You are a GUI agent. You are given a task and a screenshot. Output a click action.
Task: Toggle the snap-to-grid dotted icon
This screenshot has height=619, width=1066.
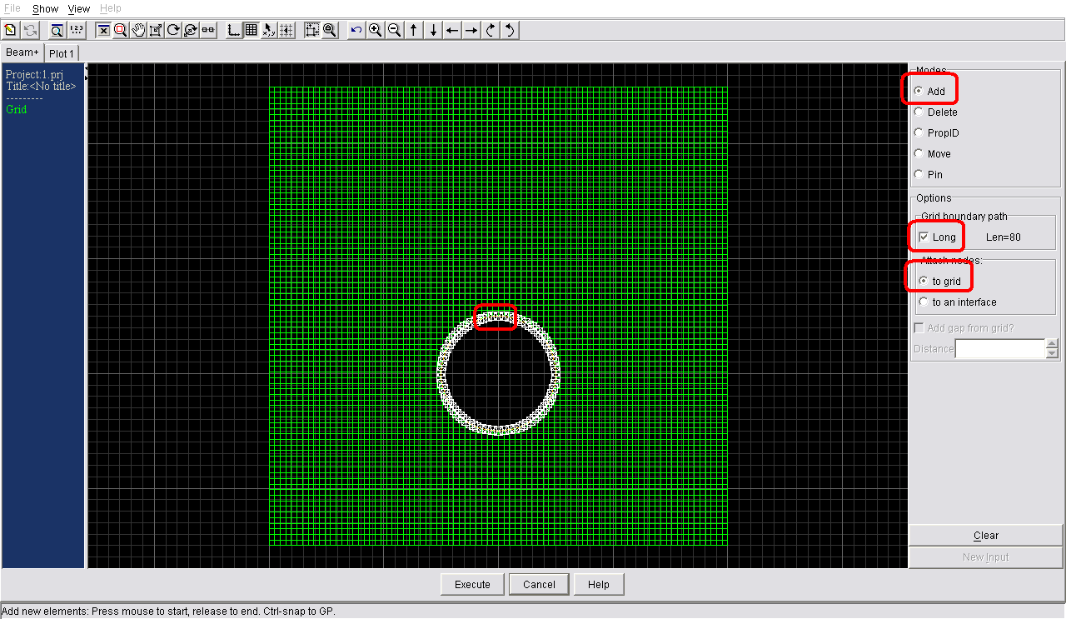click(286, 30)
